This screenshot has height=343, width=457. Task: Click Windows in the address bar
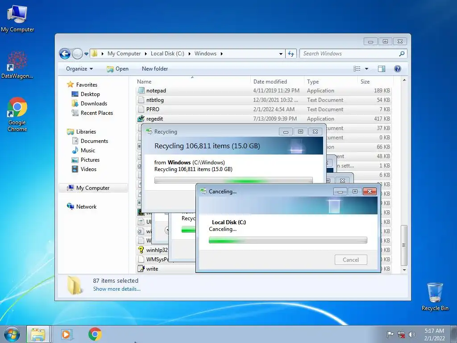(x=205, y=54)
